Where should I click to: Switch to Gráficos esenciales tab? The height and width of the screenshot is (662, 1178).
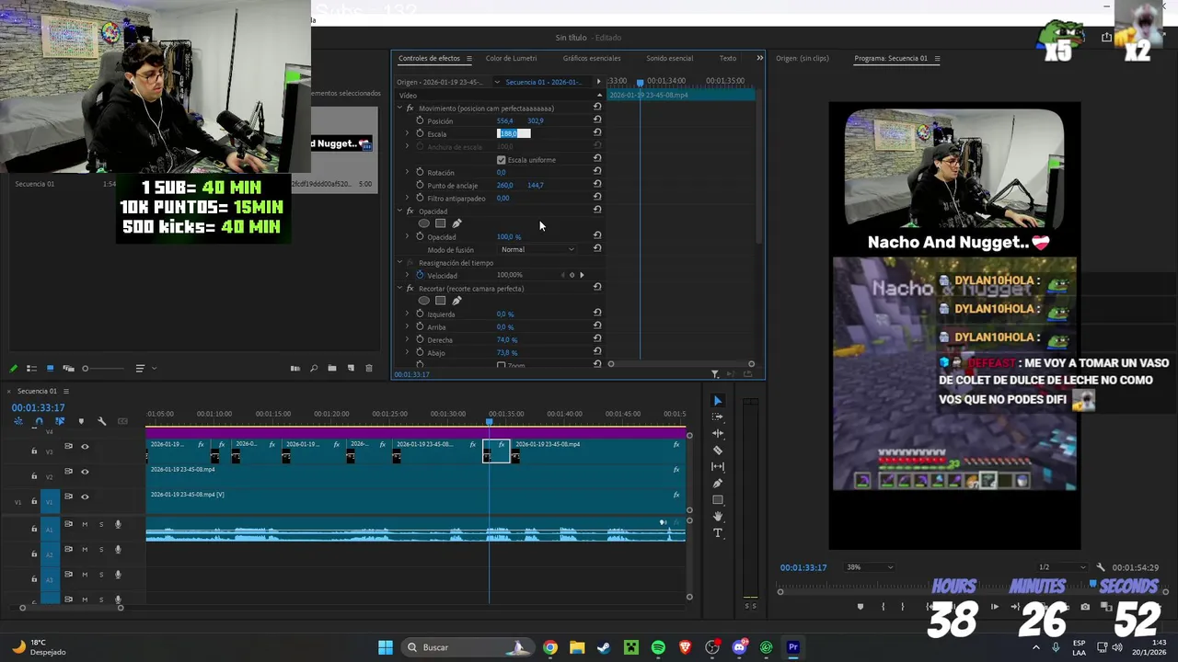(x=592, y=58)
